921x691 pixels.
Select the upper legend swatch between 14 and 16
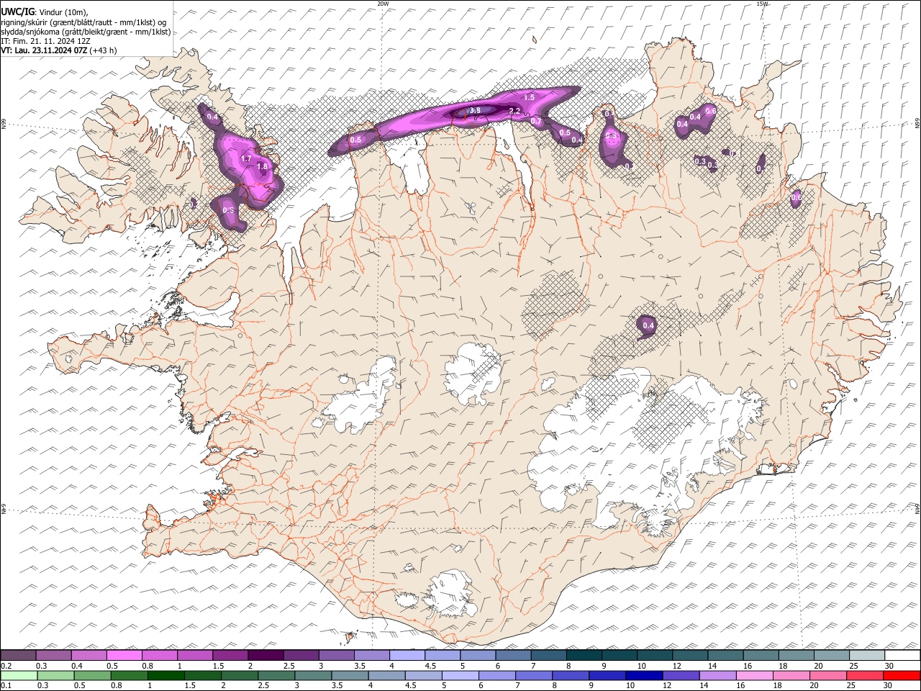[x=726, y=655]
